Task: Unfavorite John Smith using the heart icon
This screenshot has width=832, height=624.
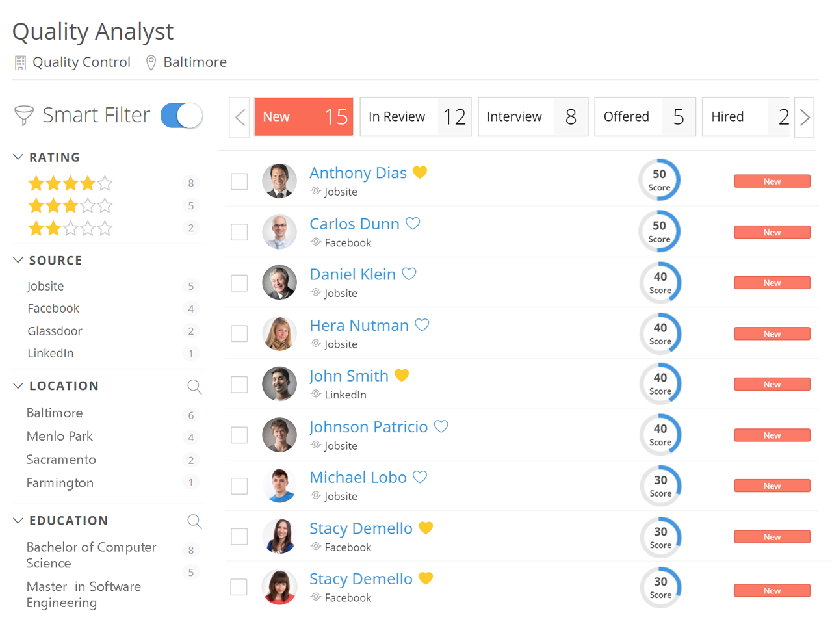Action: coord(402,376)
